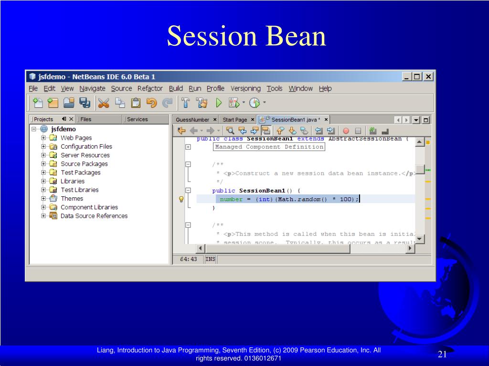Click the Find Next Occurrence icon
The height and width of the screenshot is (366, 489).
pos(255,131)
